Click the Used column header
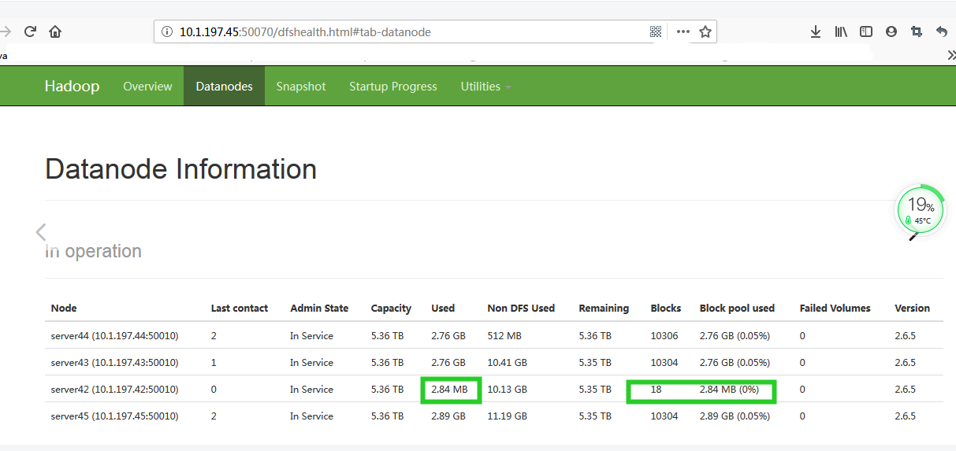956x451 pixels. [443, 308]
